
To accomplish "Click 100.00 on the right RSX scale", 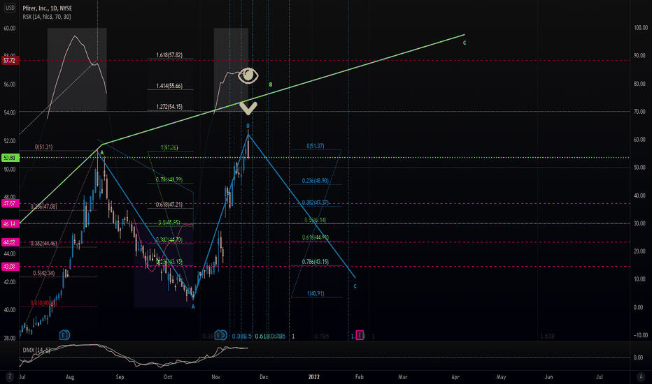I will (640, 28).
